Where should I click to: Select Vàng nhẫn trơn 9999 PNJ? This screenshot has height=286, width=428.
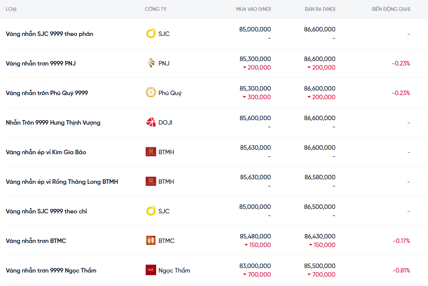coord(41,63)
